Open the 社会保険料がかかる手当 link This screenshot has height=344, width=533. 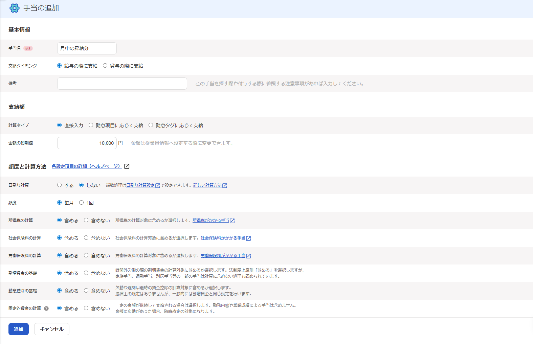(x=223, y=238)
